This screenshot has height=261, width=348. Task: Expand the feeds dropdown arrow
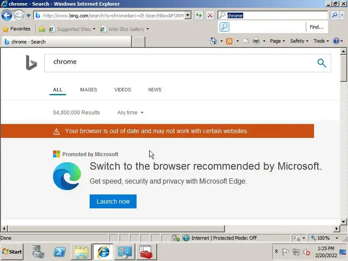click(x=238, y=41)
